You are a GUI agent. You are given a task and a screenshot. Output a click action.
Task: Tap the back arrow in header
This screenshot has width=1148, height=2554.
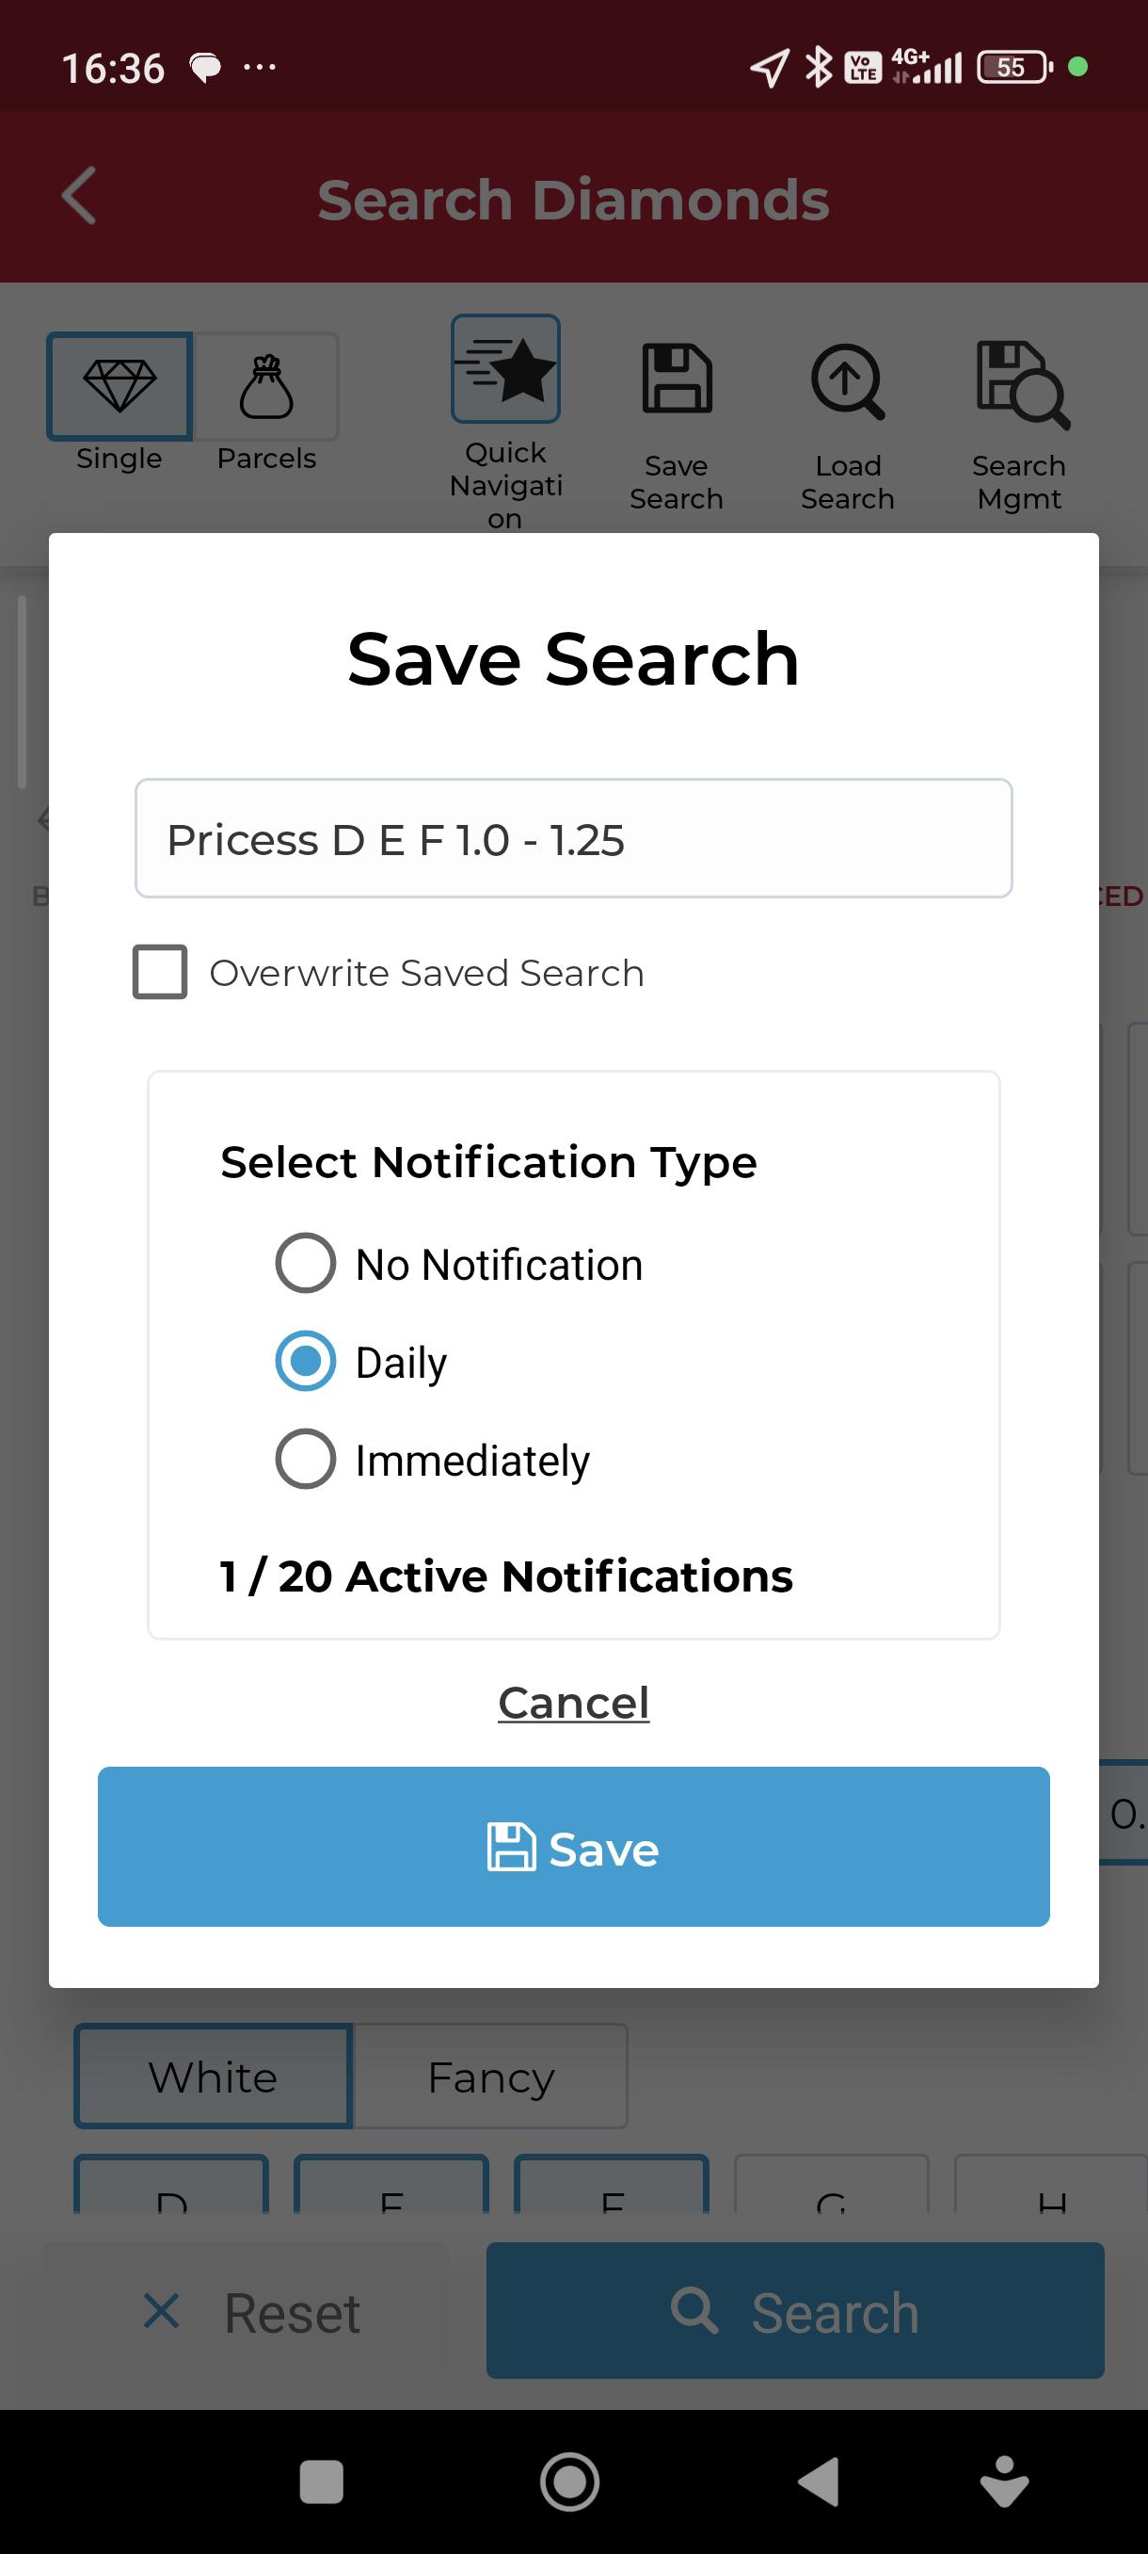click(79, 196)
